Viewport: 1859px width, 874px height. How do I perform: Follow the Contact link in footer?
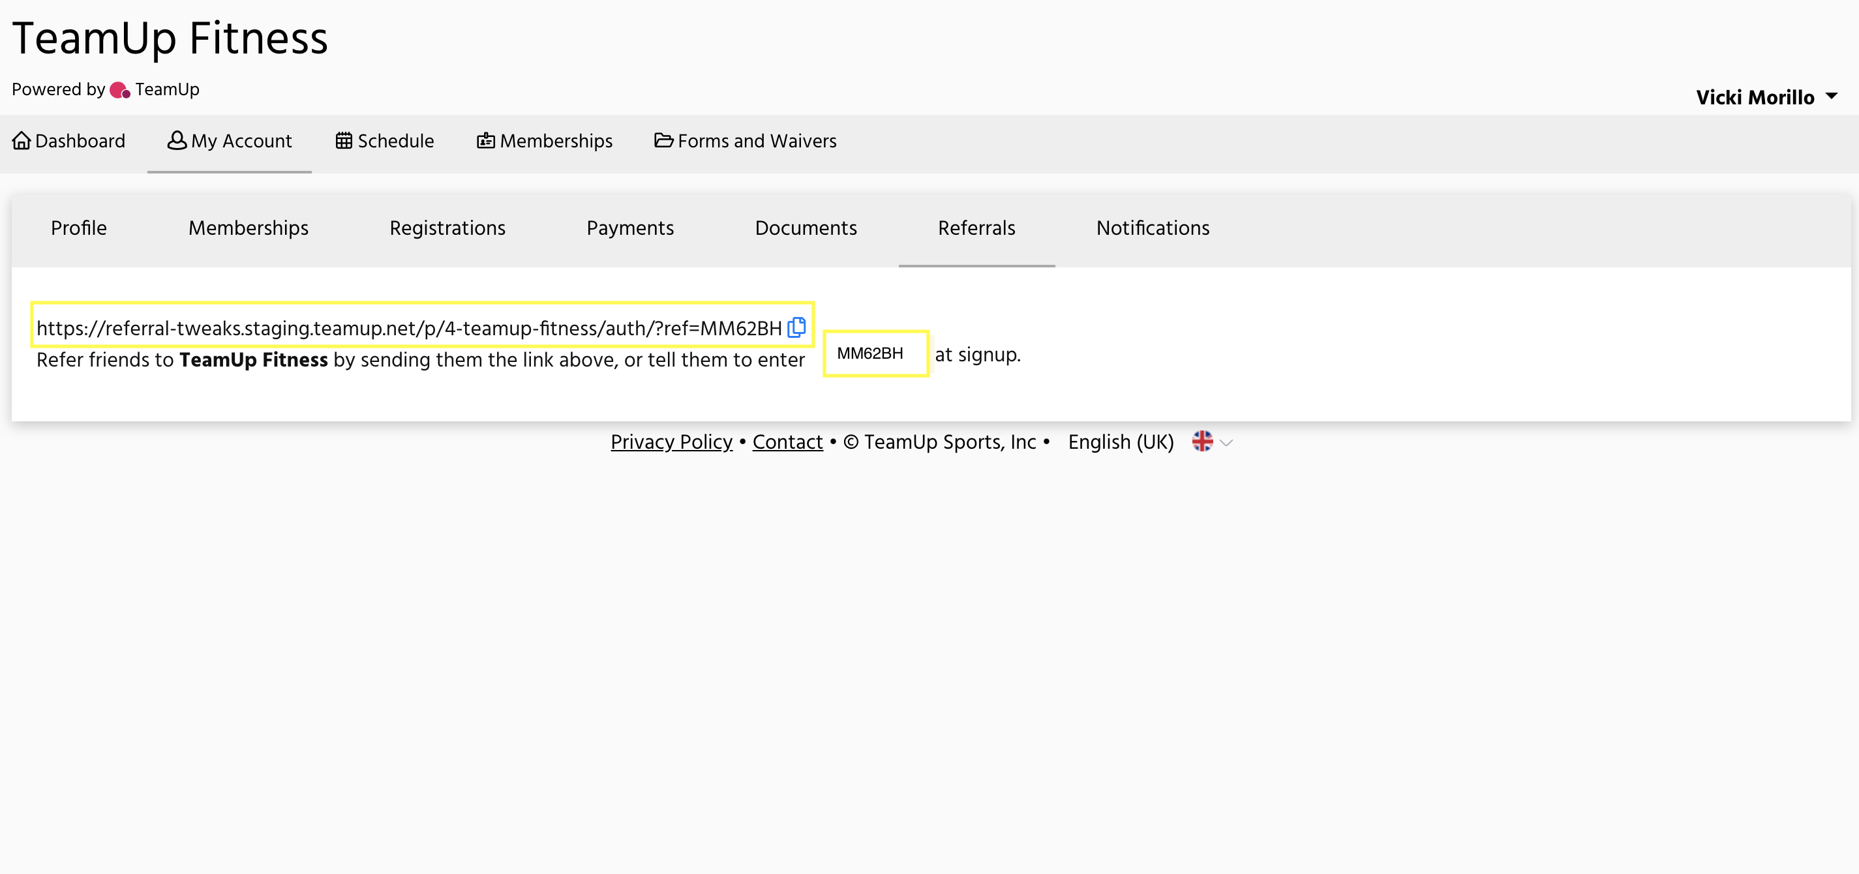click(787, 442)
